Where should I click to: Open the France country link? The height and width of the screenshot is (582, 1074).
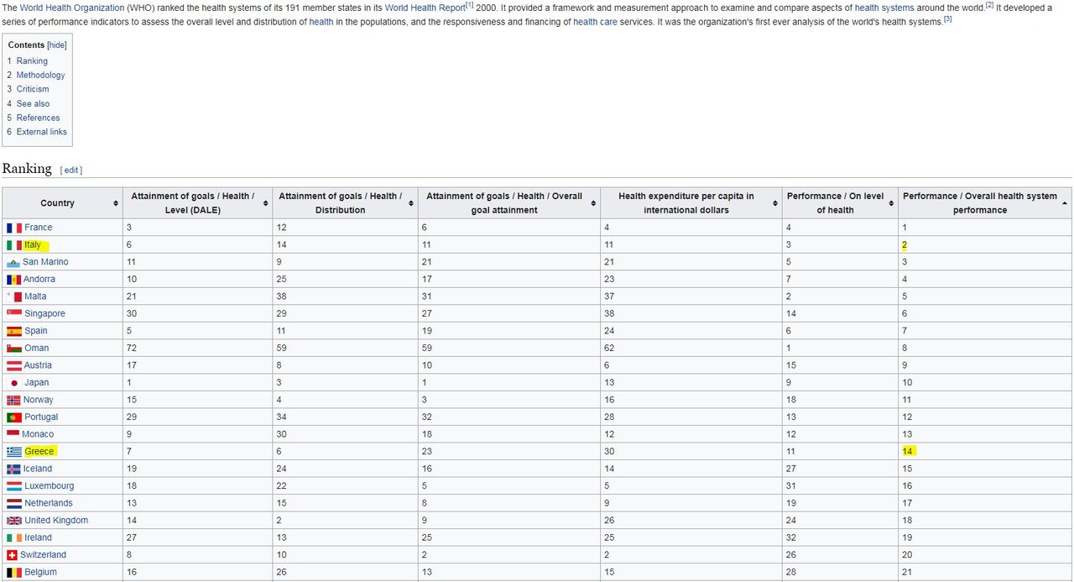(38, 228)
